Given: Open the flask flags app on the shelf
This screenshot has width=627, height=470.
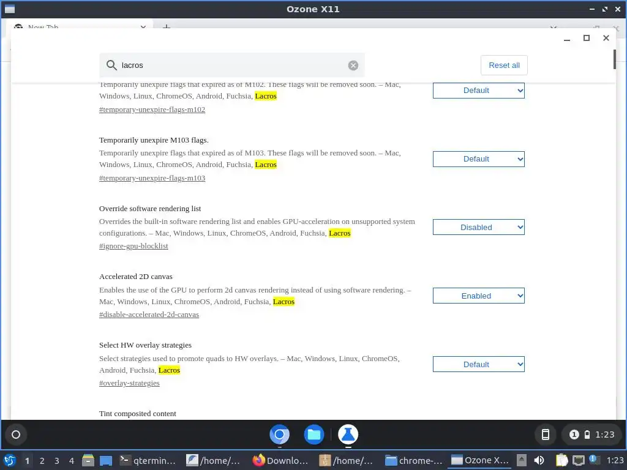Looking at the screenshot, I should click(348, 435).
